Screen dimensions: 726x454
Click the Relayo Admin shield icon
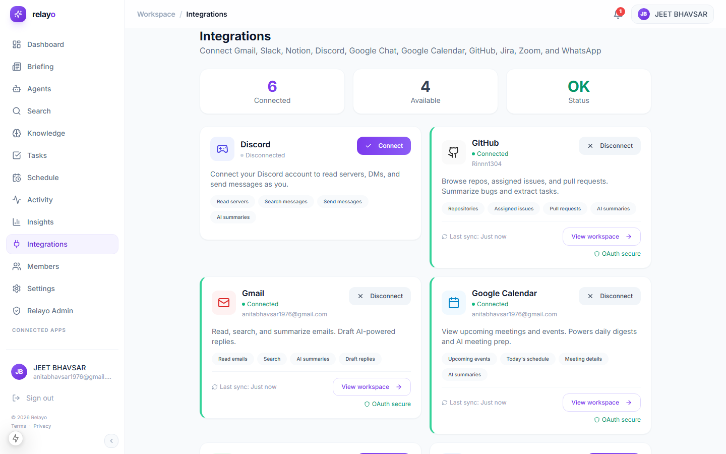click(17, 311)
